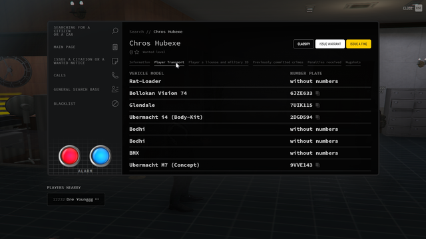Click the Issue a Fine button
Image resolution: width=426 pixels, height=239 pixels.
coord(359,44)
